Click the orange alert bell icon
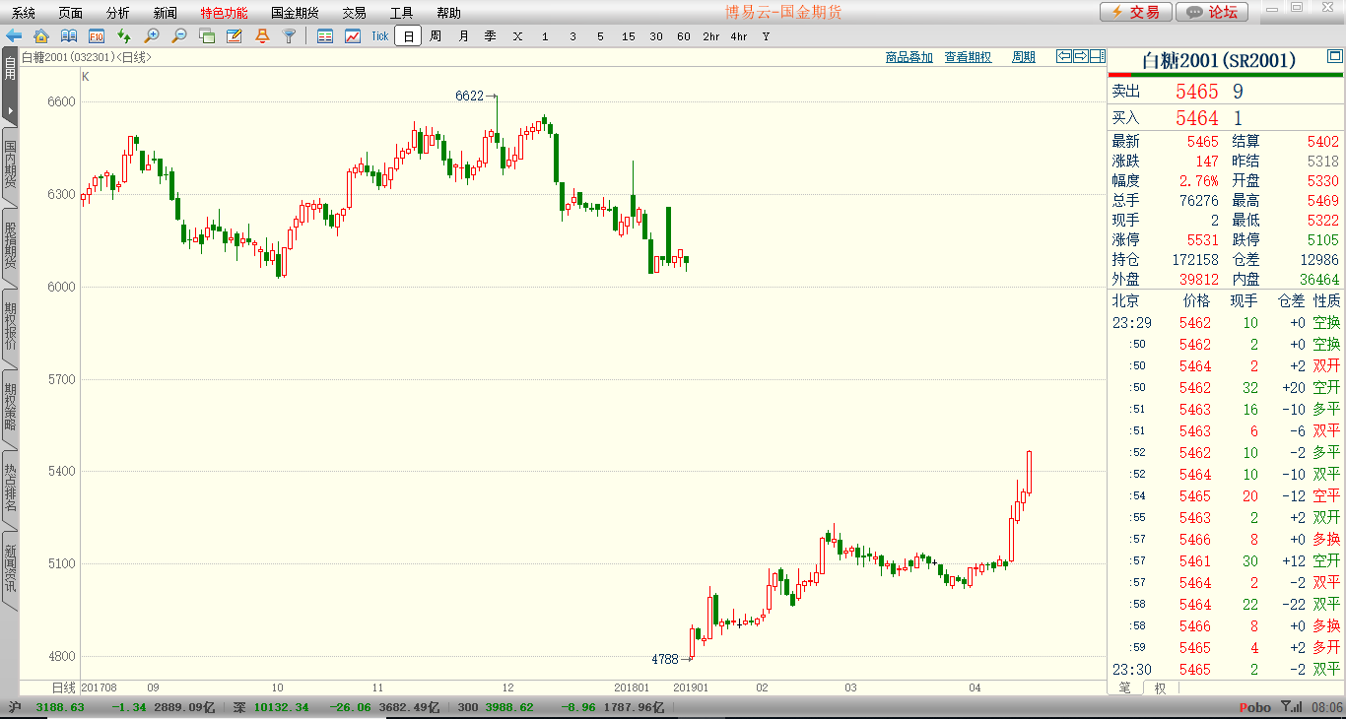This screenshot has width=1346, height=719. 262,36
